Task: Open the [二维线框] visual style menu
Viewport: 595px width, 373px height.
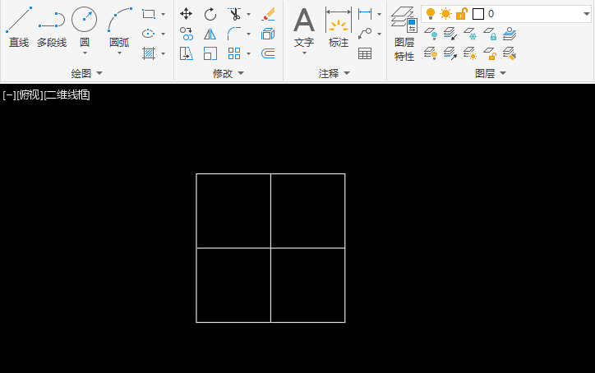Action: coord(67,95)
